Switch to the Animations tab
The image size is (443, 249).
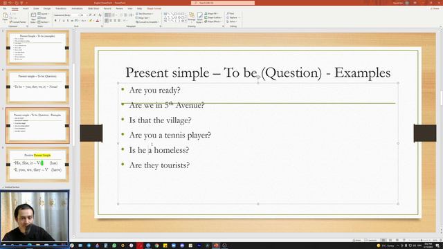pos(77,8)
